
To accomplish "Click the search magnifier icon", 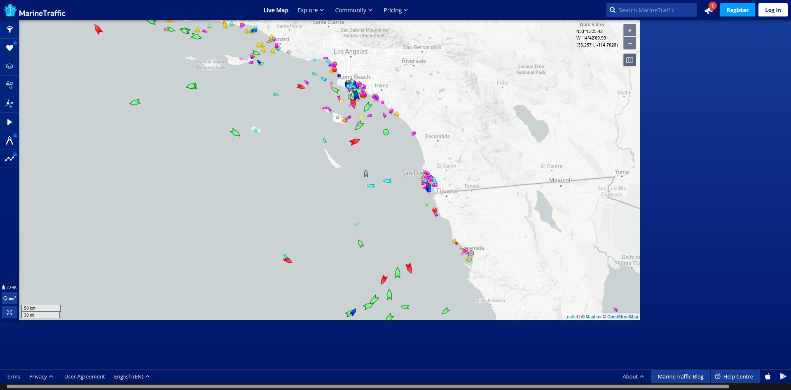I will 613,10.
